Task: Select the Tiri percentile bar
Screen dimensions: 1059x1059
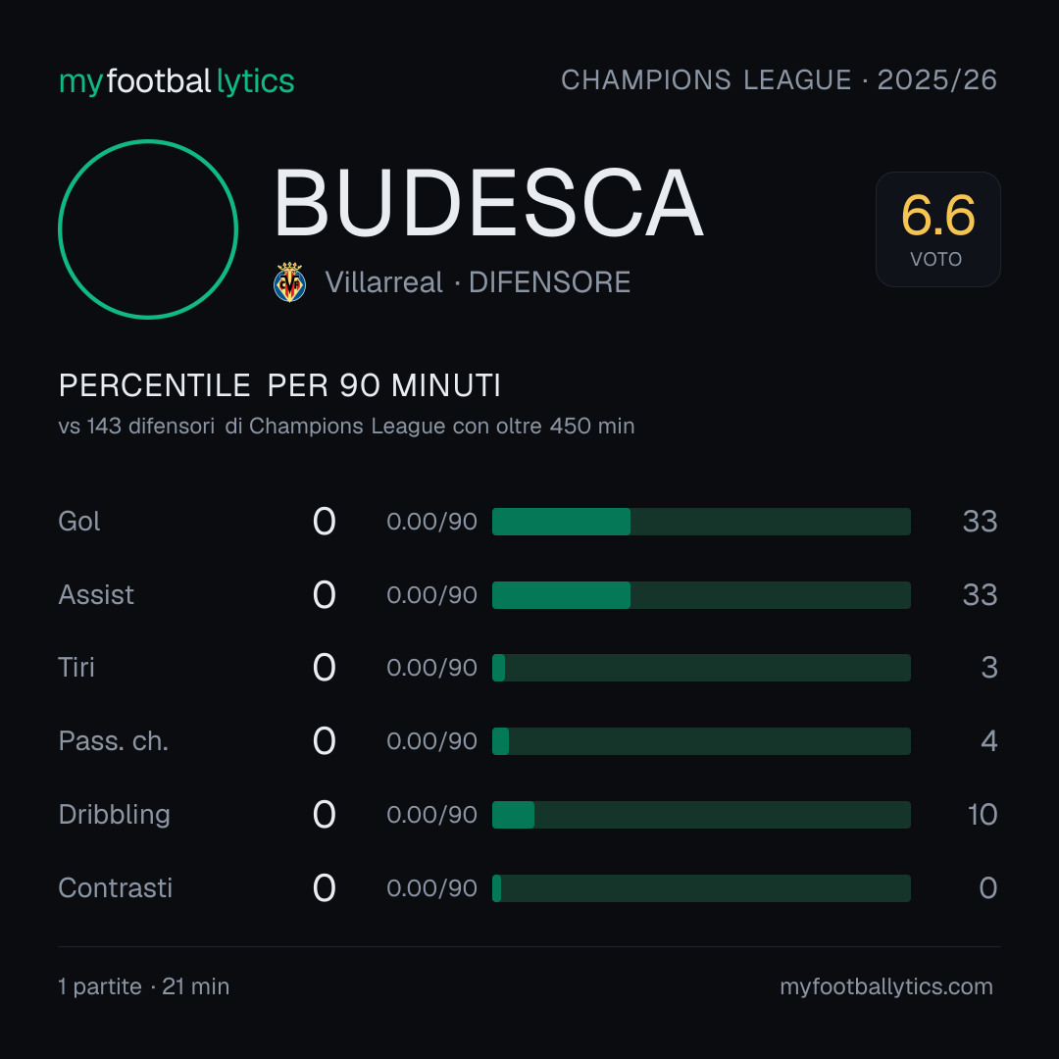Action: (701, 668)
